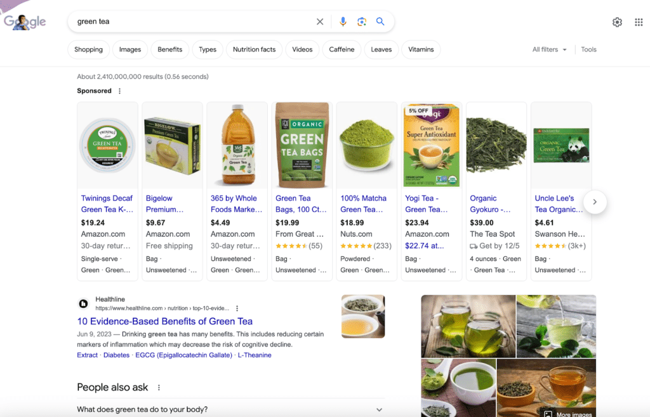Click the magnifier search button
This screenshot has height=417, width=650.
click(x=380, y=22)
